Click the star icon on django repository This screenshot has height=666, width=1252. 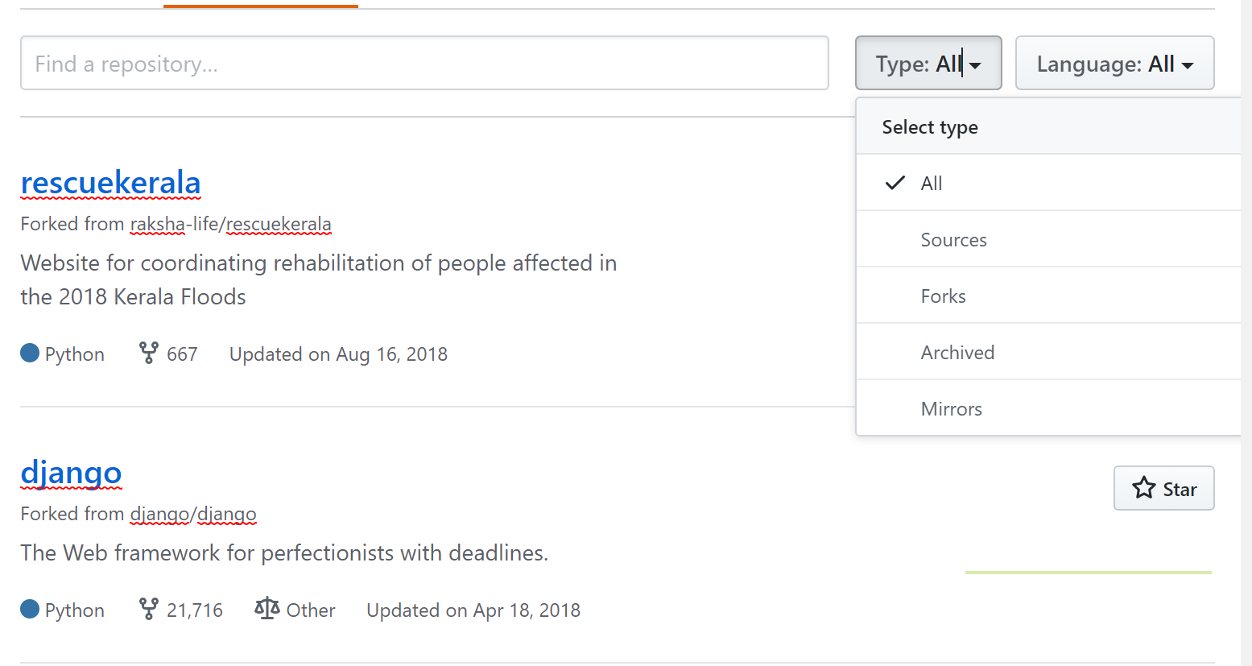point(1143,488)
